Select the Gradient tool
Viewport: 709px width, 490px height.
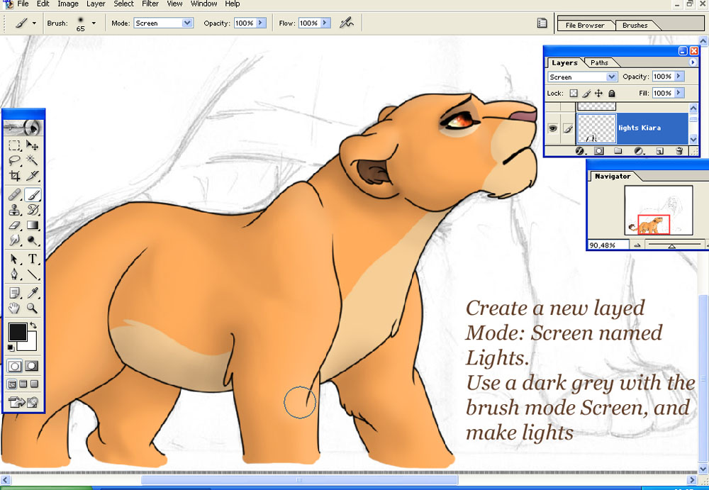coord(32,225)
